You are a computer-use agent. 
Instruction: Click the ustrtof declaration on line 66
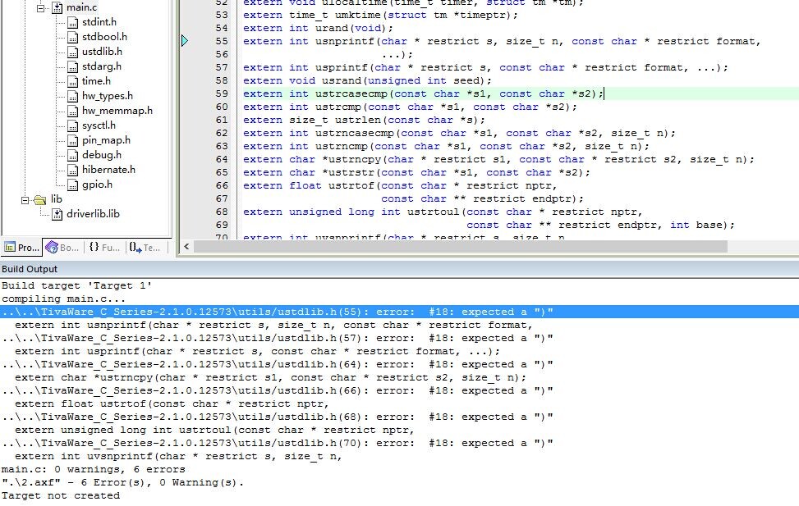coord(400,186)
